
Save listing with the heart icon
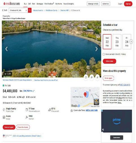tap(86, 77)
